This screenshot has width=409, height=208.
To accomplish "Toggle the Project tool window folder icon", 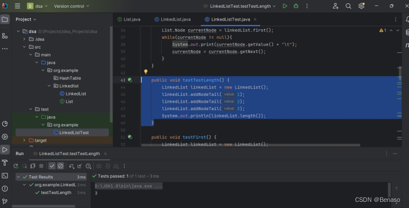I will click(4, 19).
